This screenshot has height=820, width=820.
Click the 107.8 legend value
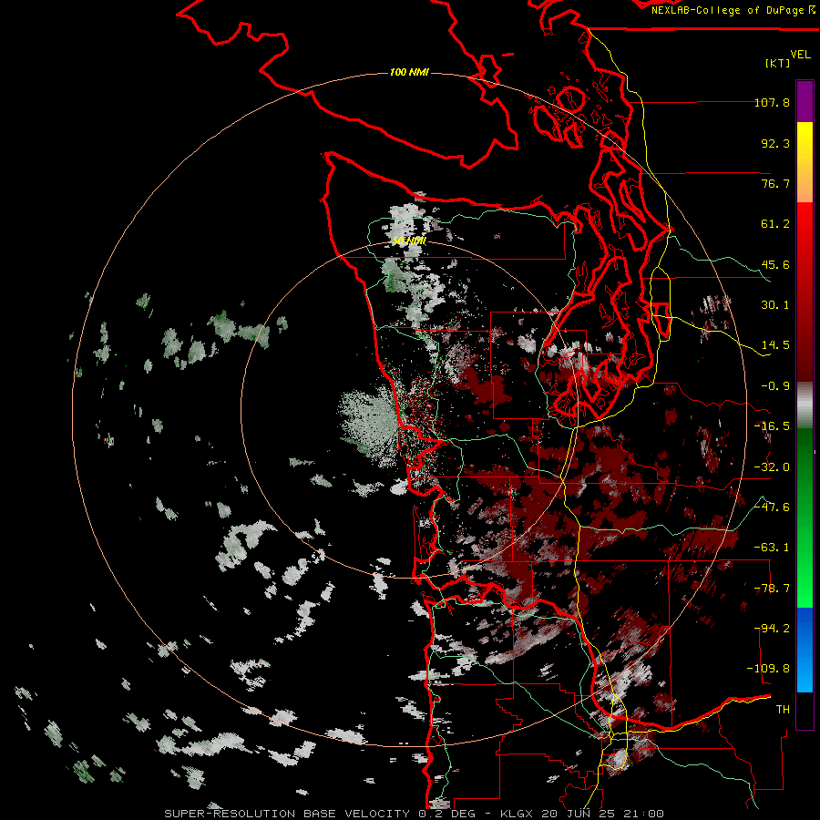click(772, 102)
